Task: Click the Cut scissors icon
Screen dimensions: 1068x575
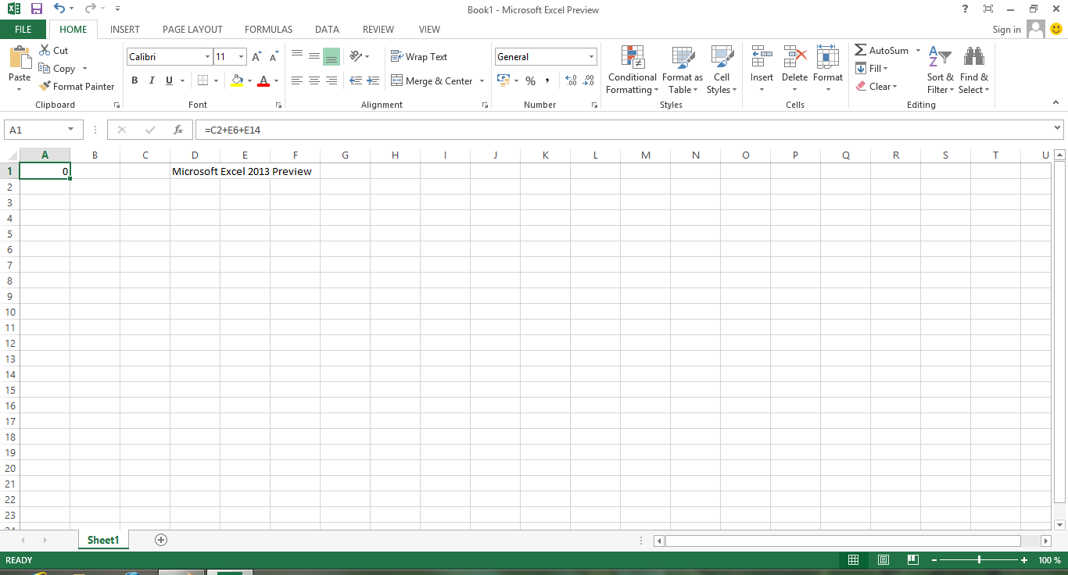Action: click(x=45, y=50)
